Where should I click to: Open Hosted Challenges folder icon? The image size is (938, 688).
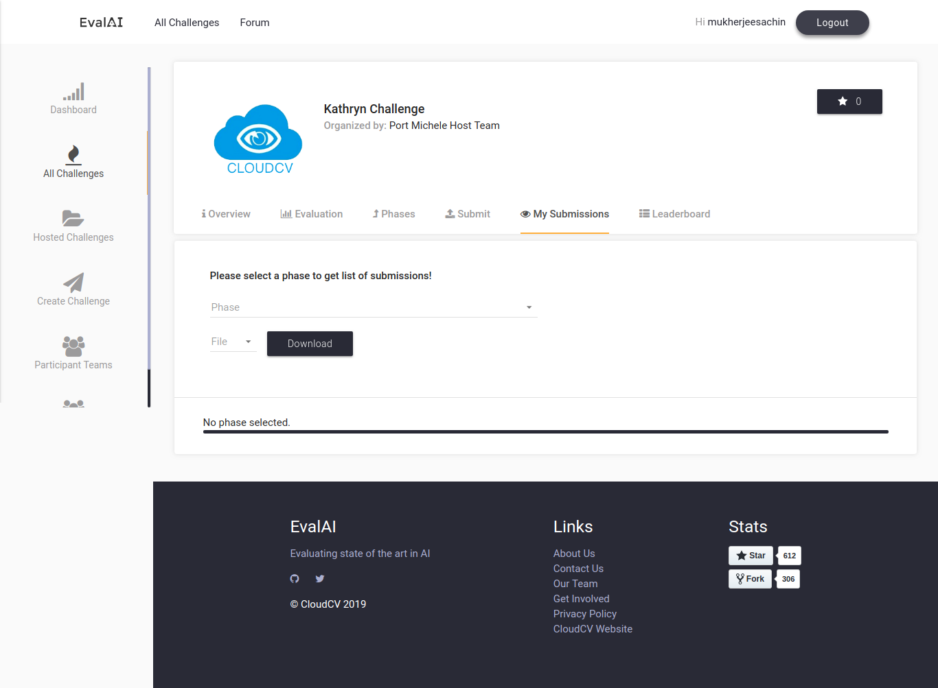click(73, 218)
